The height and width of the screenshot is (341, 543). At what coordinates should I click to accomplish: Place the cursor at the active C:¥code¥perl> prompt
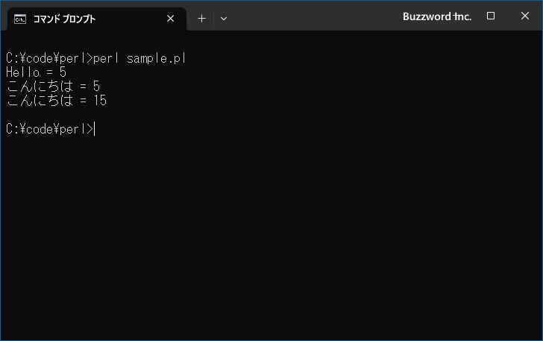tap(95, 129)
